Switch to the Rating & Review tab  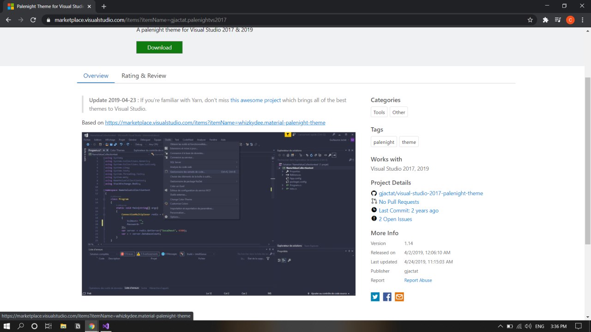click(x=144, y=76)
